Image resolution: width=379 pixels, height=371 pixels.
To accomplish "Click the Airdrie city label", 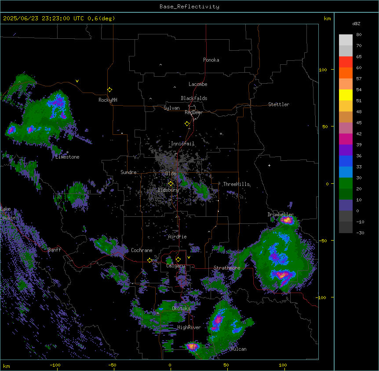I will [178, 237].
